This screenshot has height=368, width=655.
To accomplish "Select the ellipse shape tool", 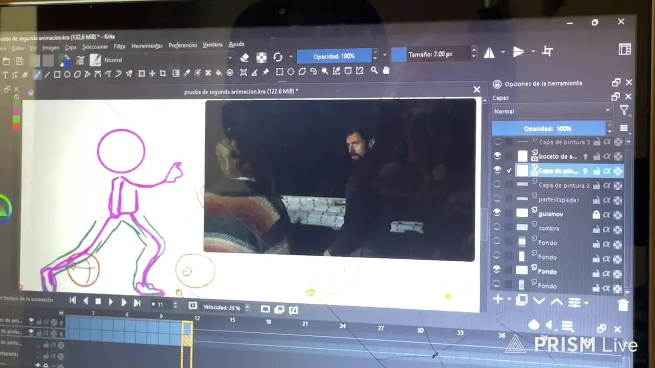I will [x=67, y=75].
